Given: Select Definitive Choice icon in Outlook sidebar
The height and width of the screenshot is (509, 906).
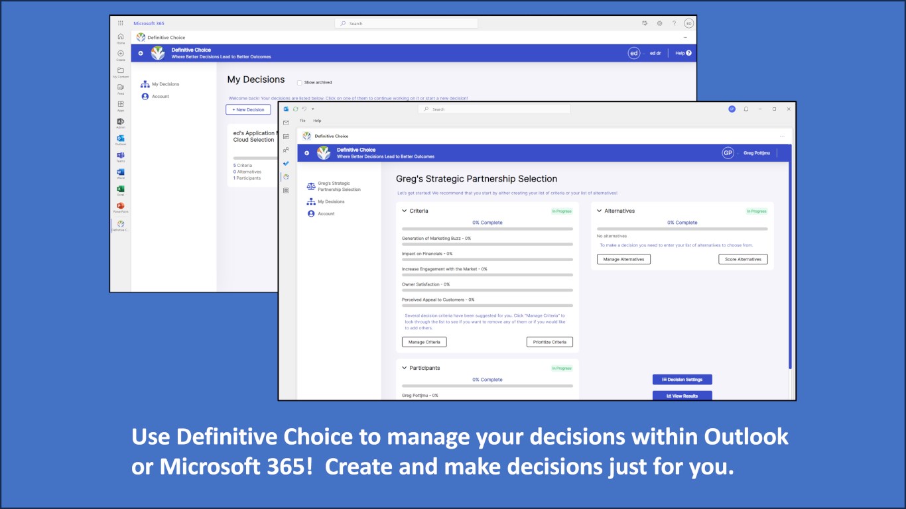Looking at the screenshot, I should pos(286,176).
